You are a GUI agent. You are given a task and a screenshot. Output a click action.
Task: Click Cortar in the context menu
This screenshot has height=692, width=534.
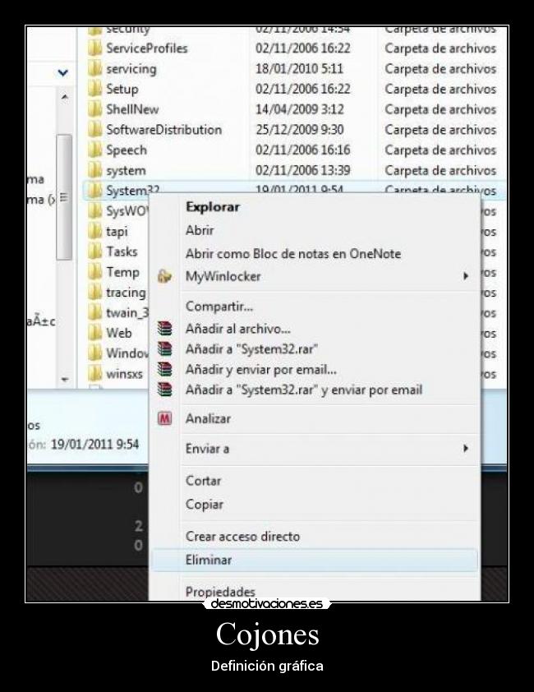(x=203, y=481)
